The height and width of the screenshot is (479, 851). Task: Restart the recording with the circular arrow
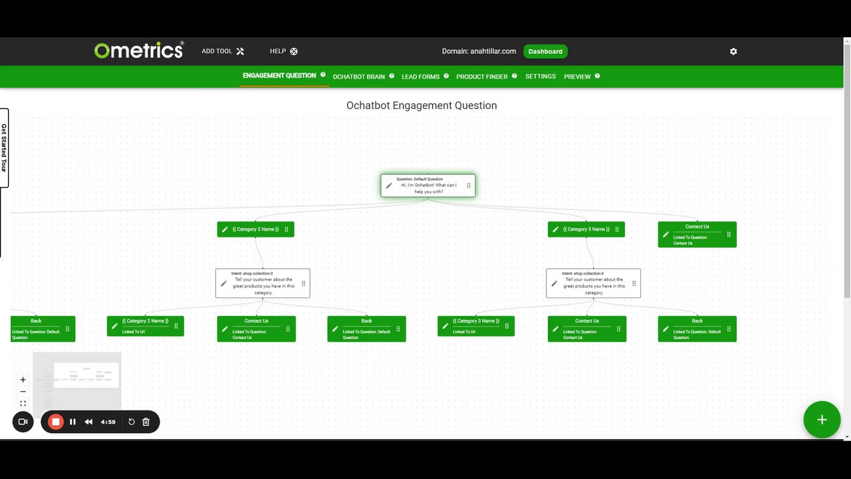[x=132, y=422]
